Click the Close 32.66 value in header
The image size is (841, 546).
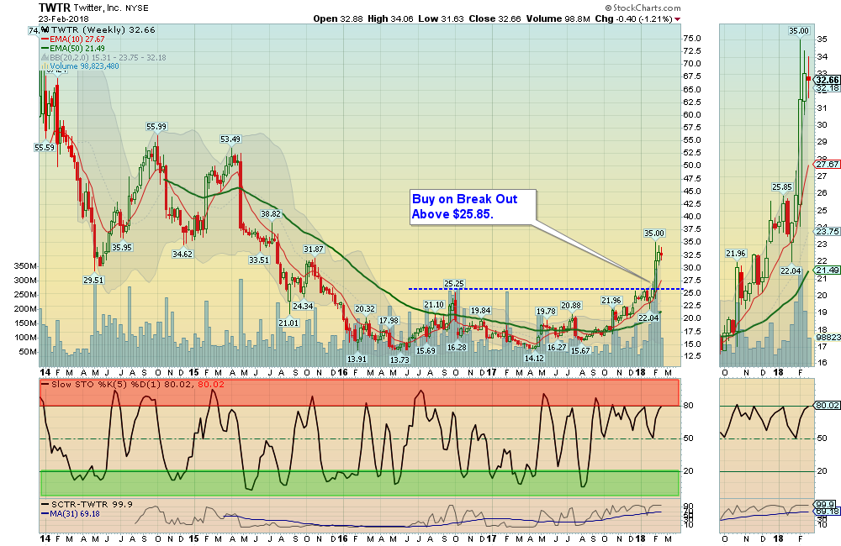tap(495, 18)
